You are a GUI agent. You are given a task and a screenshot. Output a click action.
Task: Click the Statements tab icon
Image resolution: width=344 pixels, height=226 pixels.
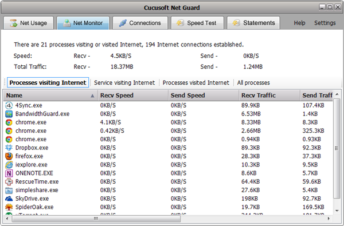(x=236, y=23)
